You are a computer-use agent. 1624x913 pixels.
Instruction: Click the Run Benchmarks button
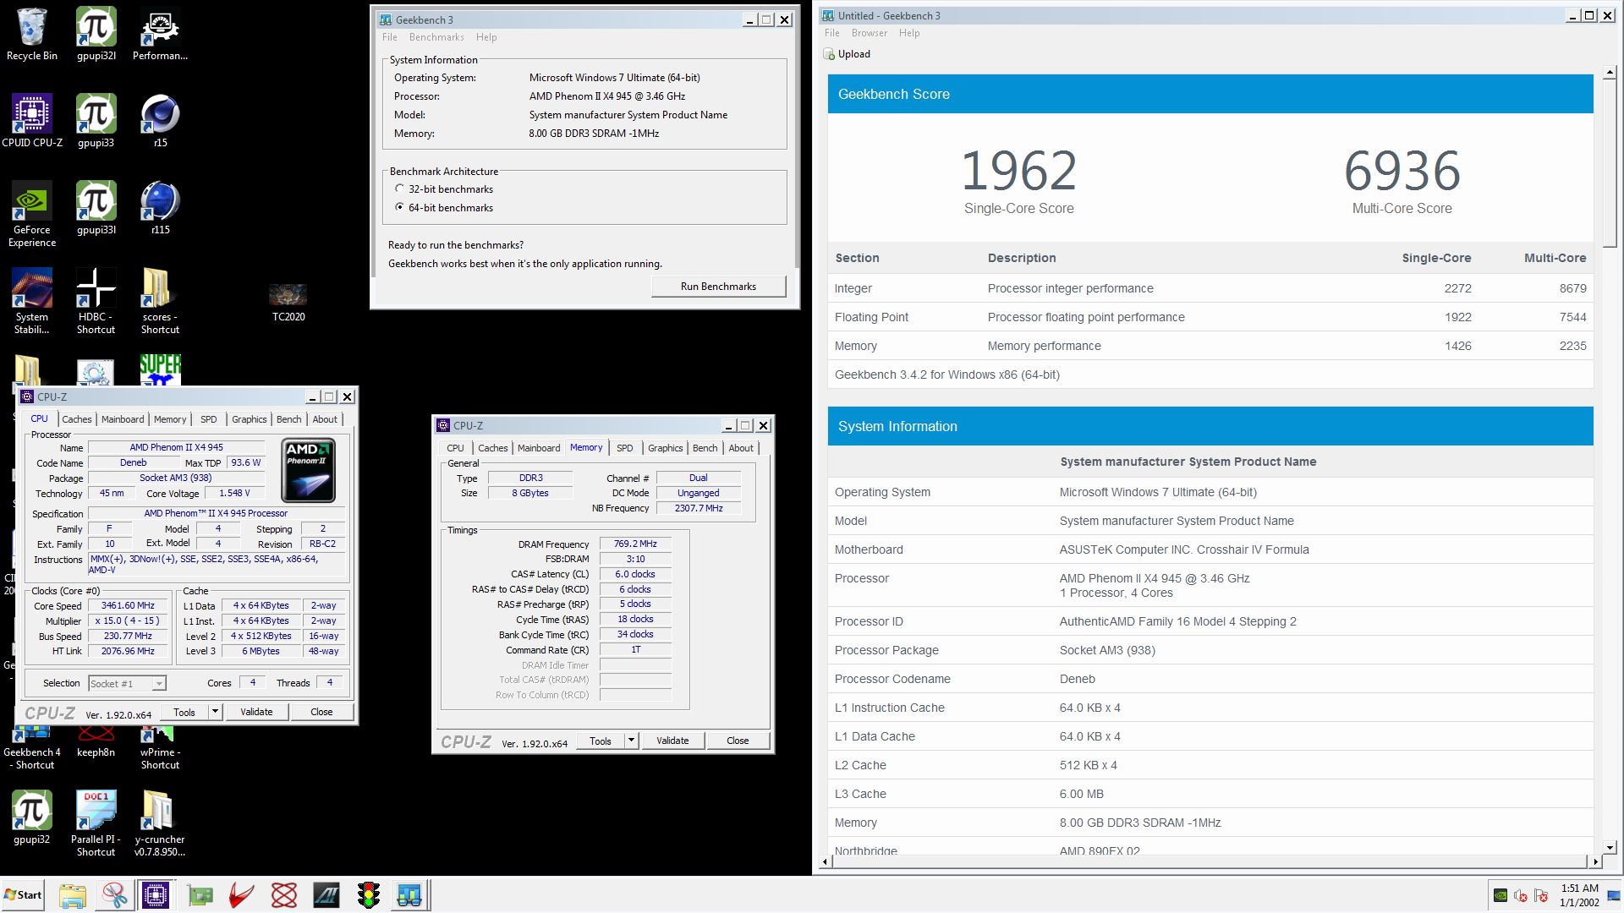(x=718, y=287)
